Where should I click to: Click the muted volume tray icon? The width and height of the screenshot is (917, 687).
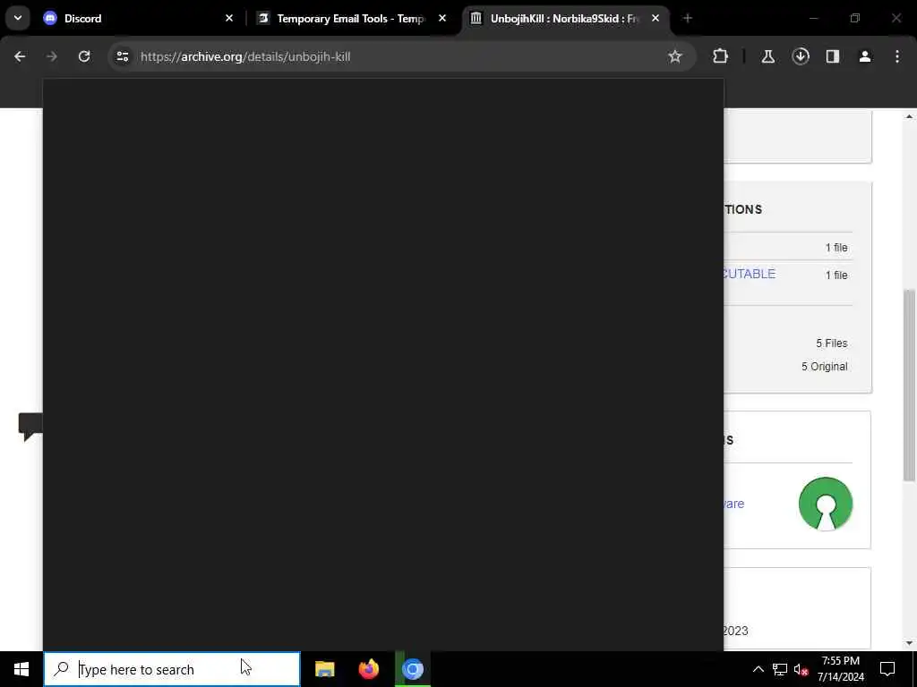[801, 669]
